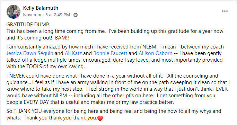The width and height of the screenshot is (237, 125).
Task: Click the capitalized words EVERY DAY
Action: tap(36, 102)
